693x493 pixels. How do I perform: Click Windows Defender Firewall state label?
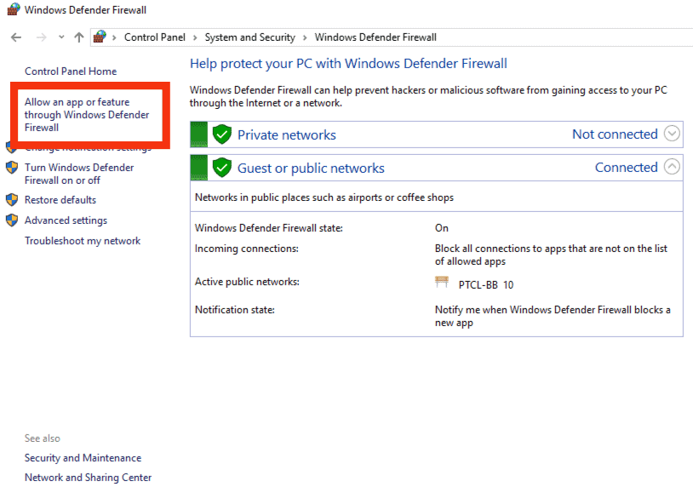(x=269, y=227)
